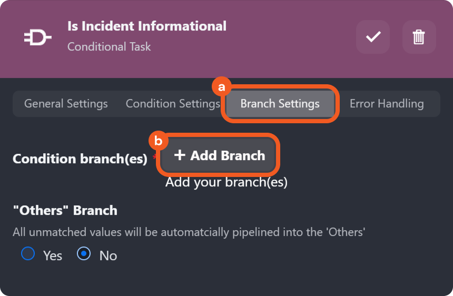Confirm task with the checkmark button
The height and width of the screenshot is (296, 453).
(x=373, y=37)
